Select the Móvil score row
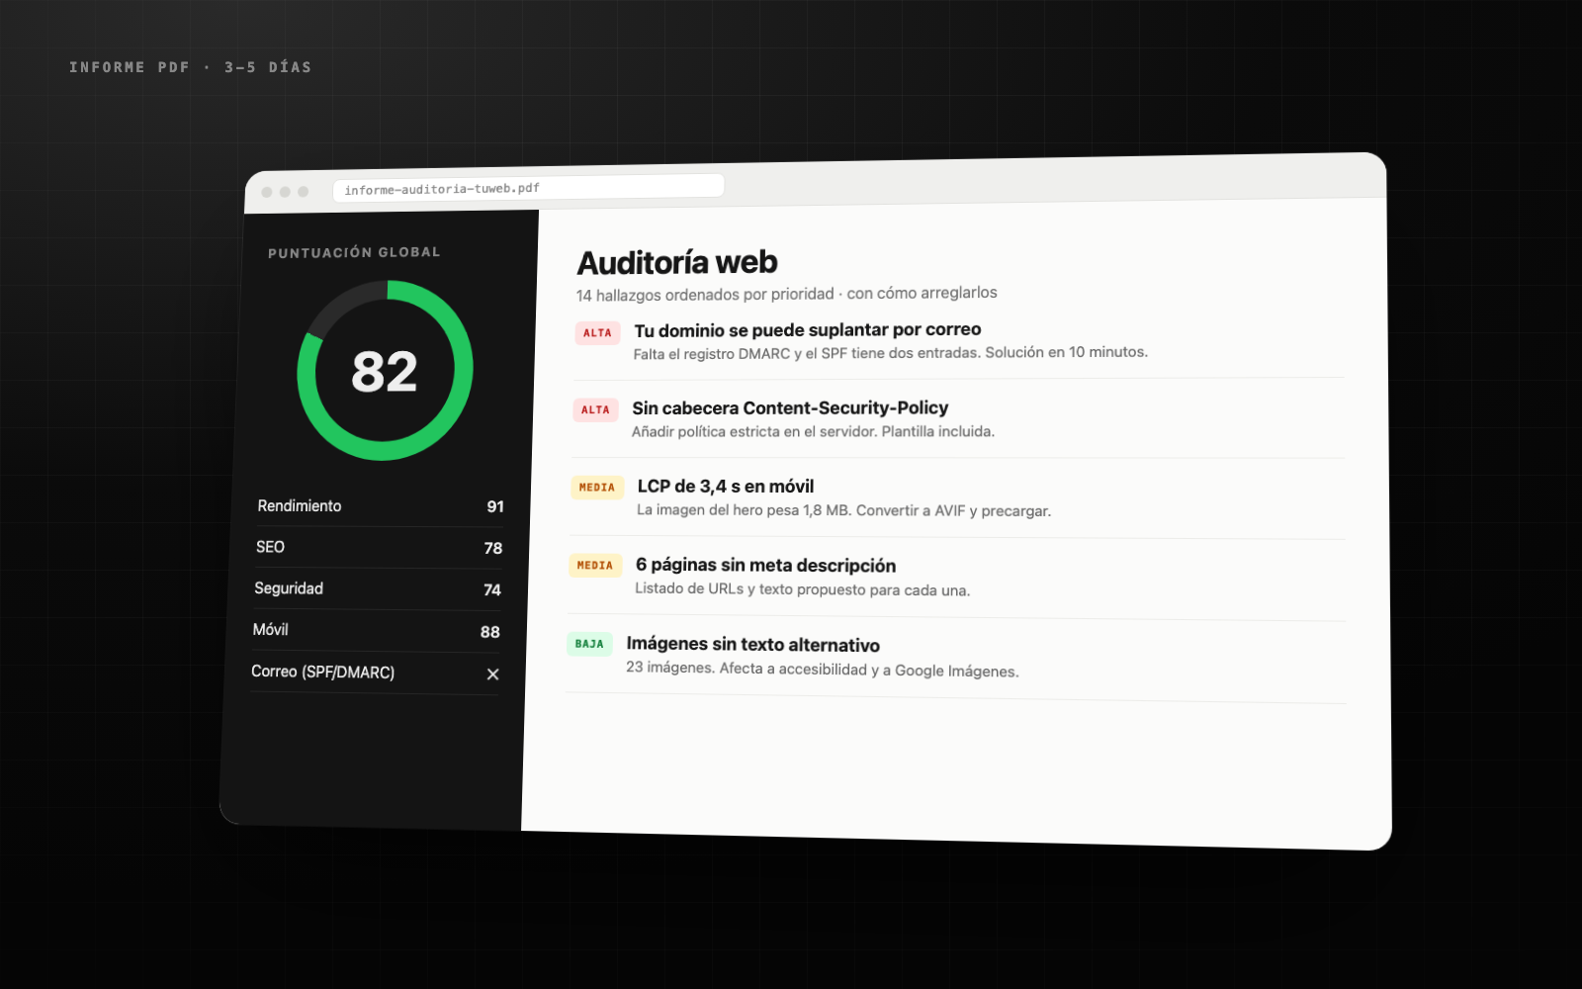The image size is (1582, 989). point(376,631)
